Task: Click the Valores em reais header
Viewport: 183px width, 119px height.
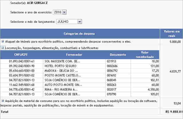Action: coord(171,33)
